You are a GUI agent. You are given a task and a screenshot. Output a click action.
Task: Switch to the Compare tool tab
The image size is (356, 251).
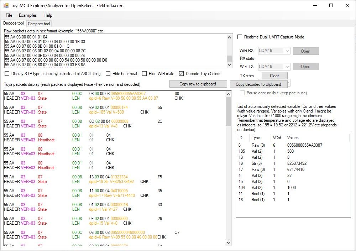[39, 23]
